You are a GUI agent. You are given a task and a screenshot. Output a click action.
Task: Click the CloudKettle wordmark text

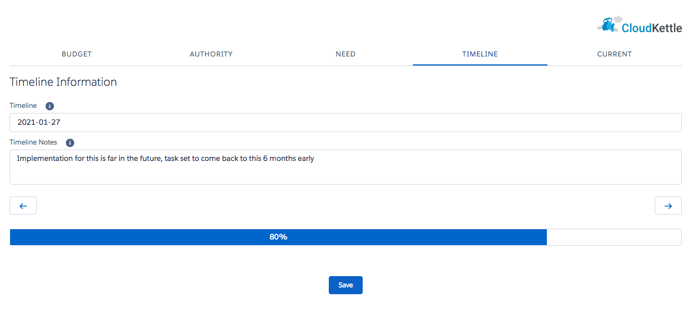click(651, 28)
